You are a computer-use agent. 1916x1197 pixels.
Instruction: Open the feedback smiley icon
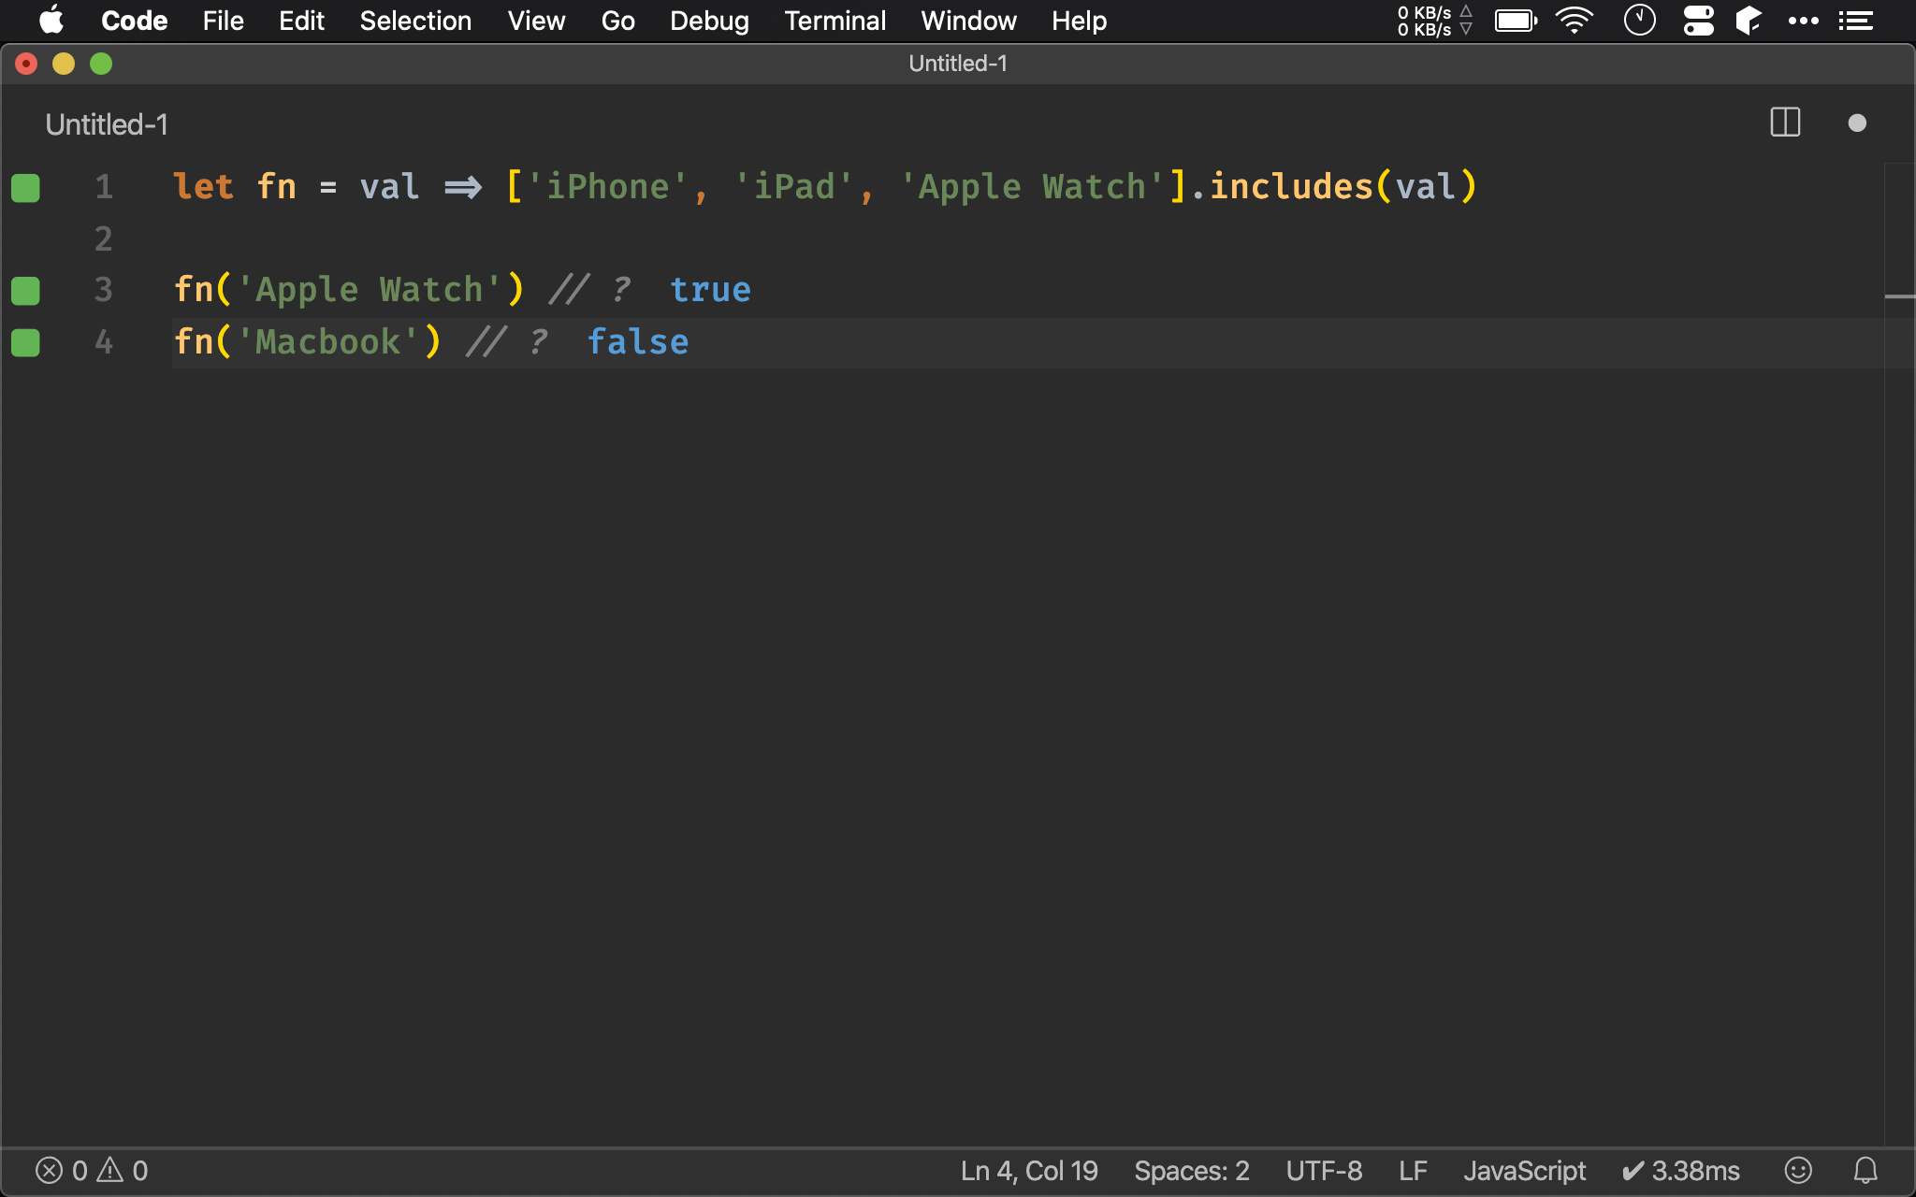(1798, 1170)
